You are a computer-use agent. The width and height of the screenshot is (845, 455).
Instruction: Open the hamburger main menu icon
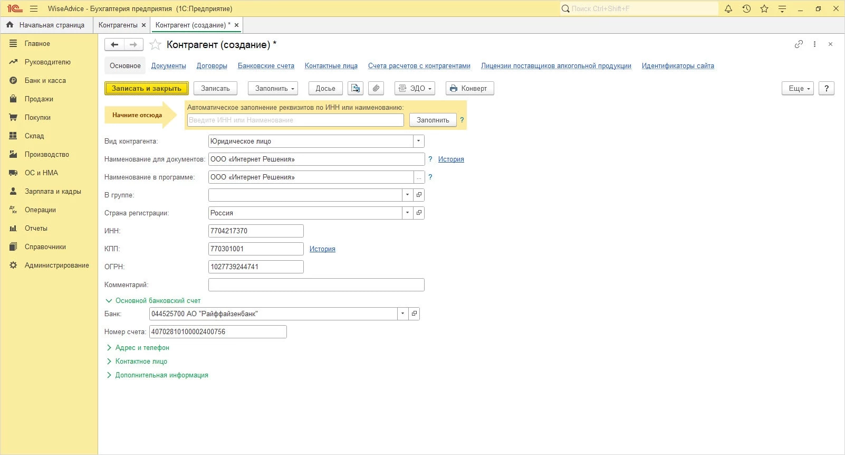tap(34, 8)
